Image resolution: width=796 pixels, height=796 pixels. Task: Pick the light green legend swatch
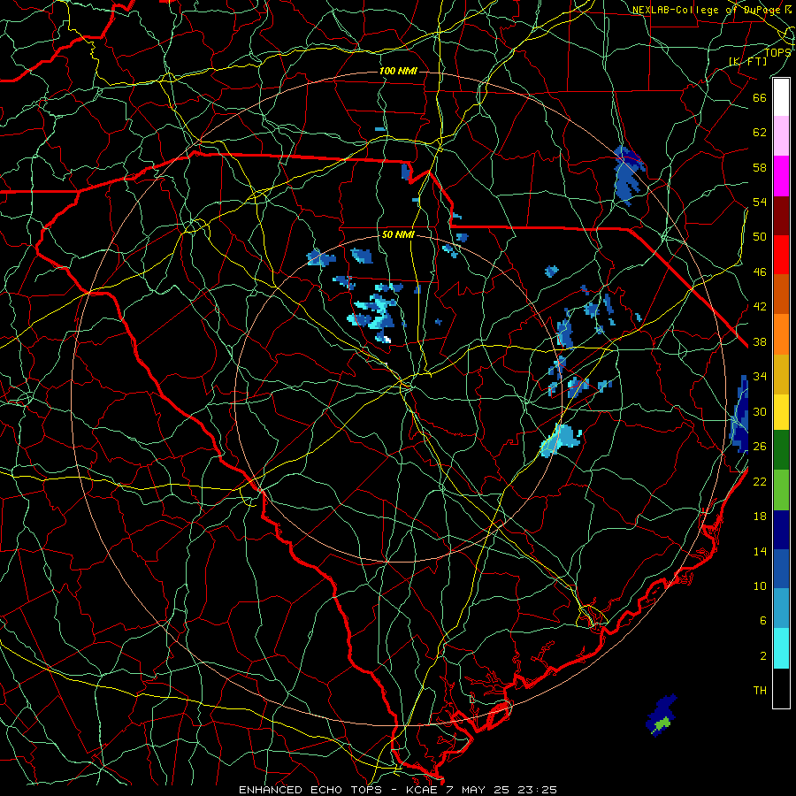(781, 489)
